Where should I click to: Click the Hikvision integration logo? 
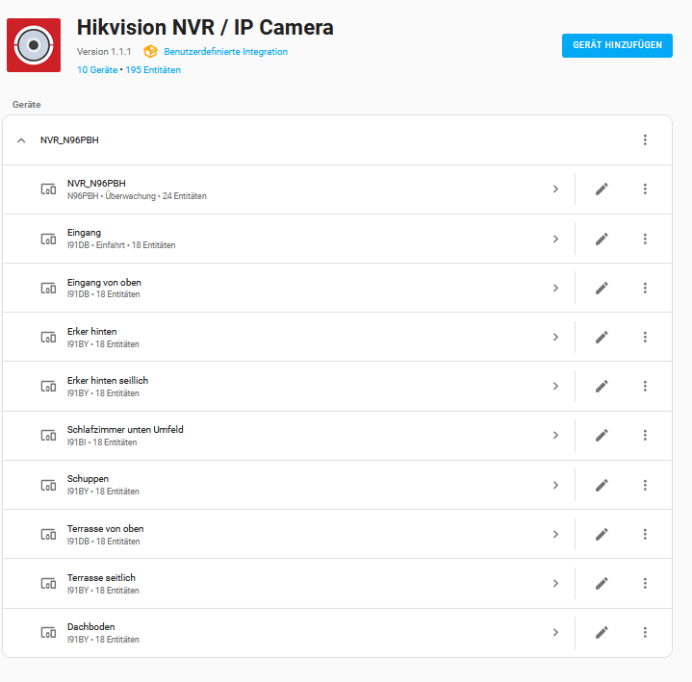click(34, 45)
